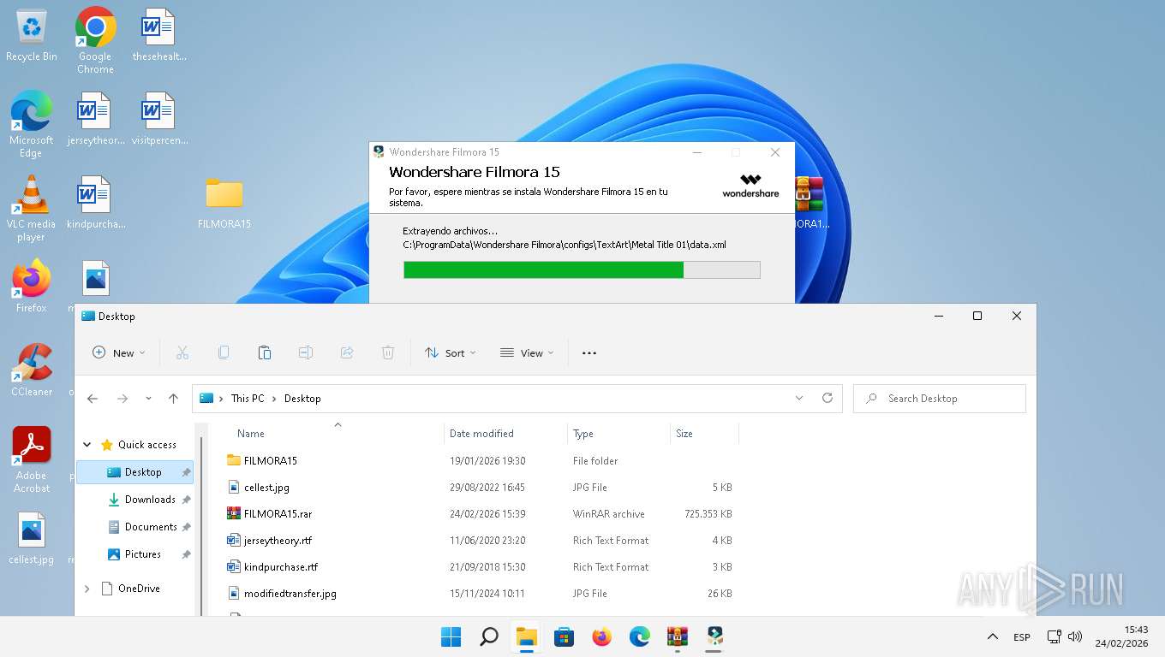This screenshot has height=657, width=1165.
Task: Select the FILMORA15 folder row in Explorer
Action: pyautogui.click(x=481, y=460)
